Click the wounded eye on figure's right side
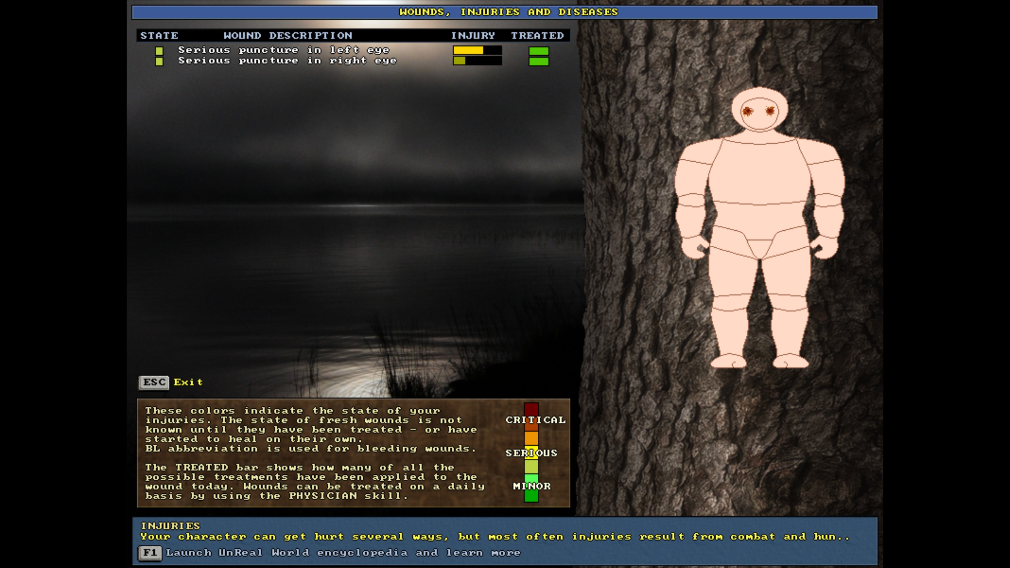 point(770,111)
